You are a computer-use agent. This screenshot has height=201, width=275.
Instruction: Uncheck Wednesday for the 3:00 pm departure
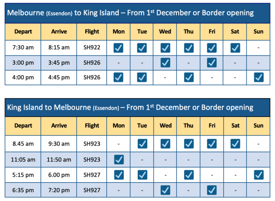(165, 62)
